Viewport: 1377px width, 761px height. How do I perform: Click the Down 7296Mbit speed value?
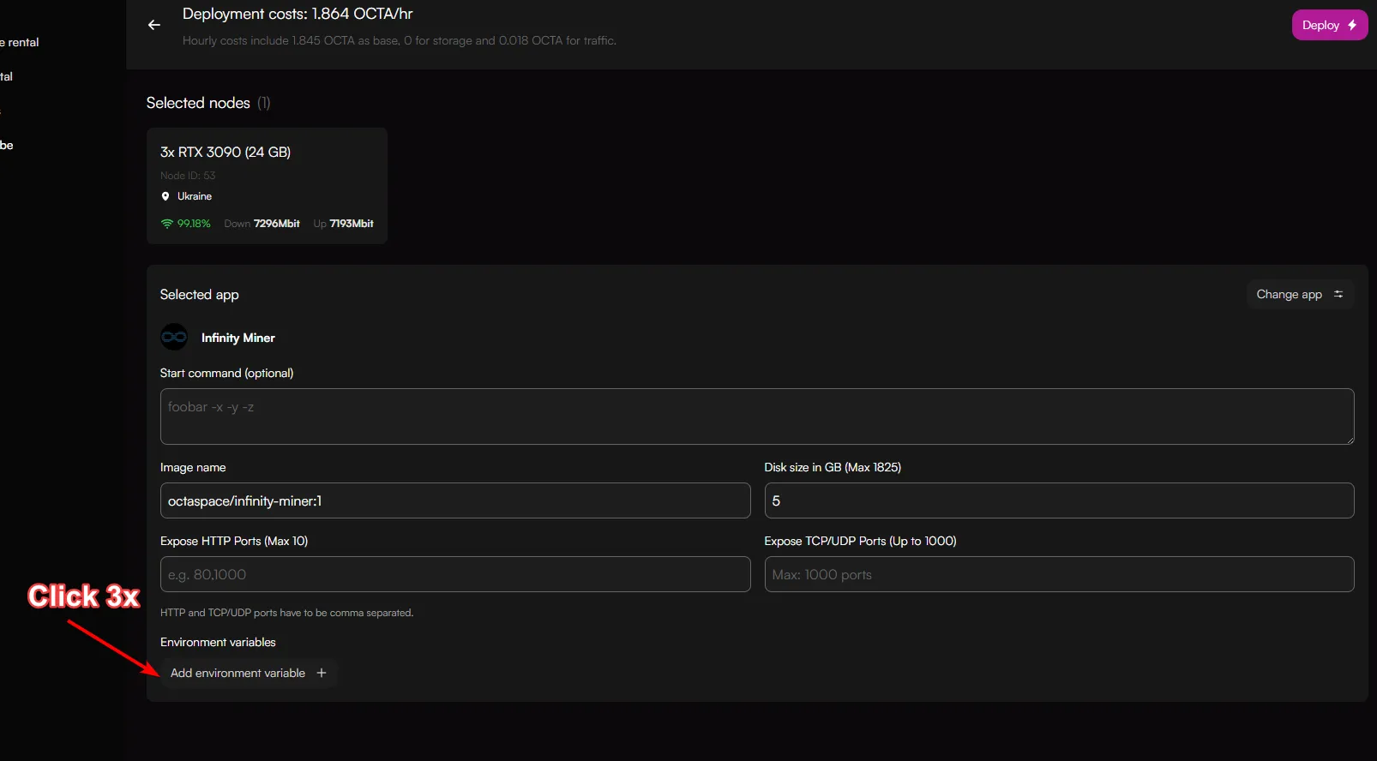(x=262, y=224)
